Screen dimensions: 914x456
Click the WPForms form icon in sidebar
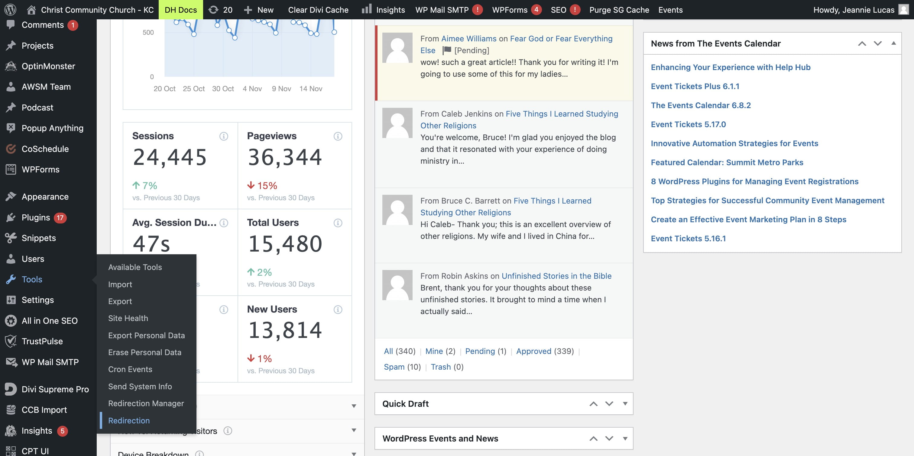point(11,169)
